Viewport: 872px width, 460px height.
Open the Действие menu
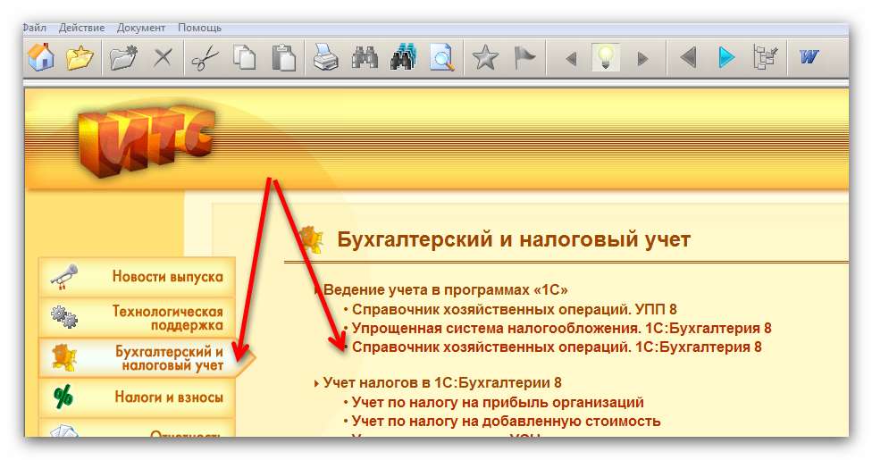click(x=82, y=28)
